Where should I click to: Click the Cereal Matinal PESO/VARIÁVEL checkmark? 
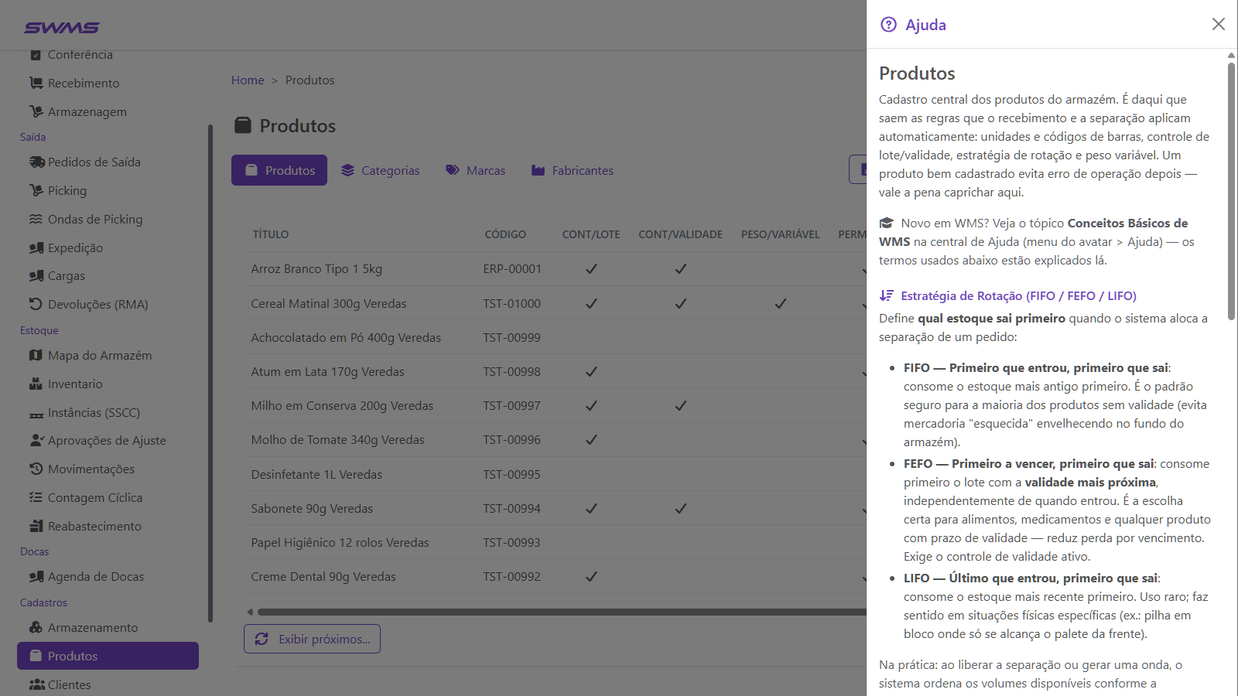pos(781,303)
